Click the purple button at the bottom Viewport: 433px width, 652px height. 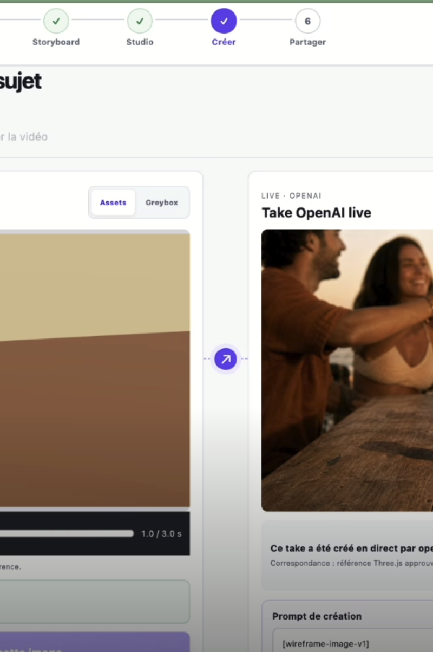pyautogui.click(x=95, y=642)
